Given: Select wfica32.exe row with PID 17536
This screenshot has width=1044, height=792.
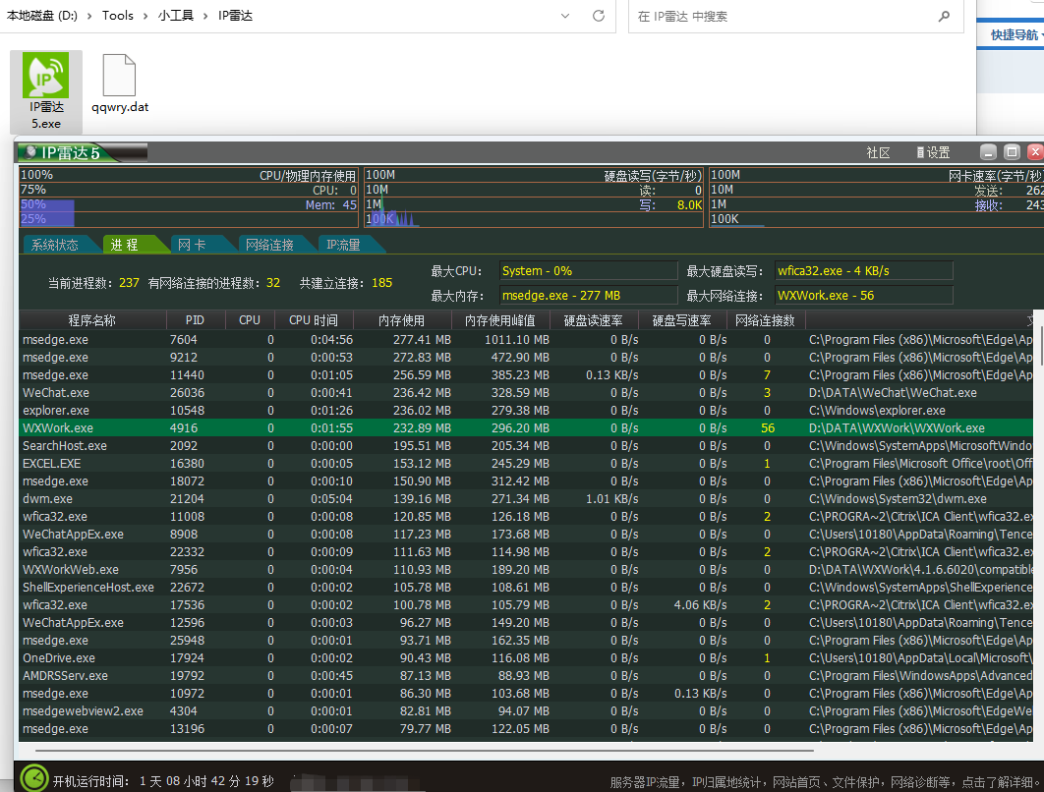Looking at the screenshot, I should pos(526,605).
